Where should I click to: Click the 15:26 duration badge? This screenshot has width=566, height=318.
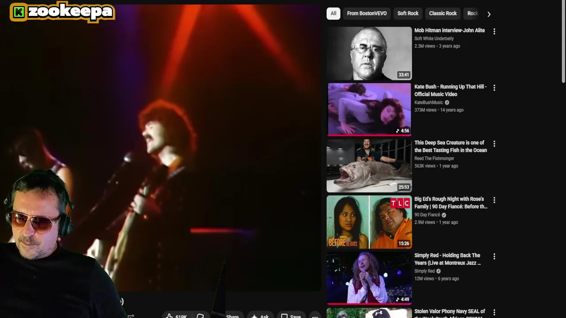click(x=404, y=243)
